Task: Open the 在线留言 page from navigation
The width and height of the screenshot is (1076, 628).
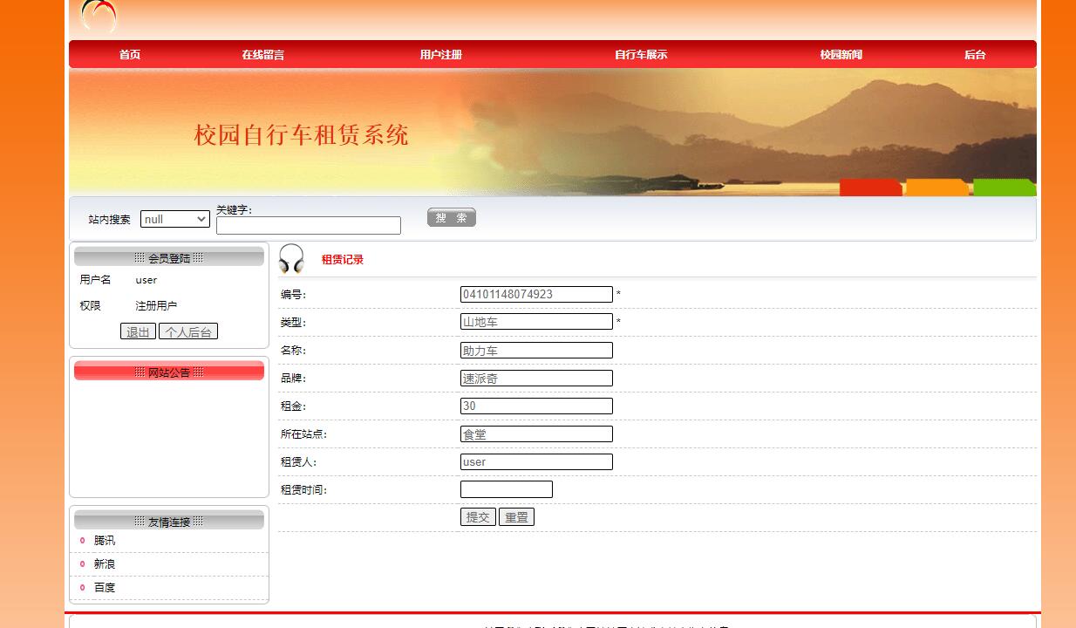Action: pos(262,54)
